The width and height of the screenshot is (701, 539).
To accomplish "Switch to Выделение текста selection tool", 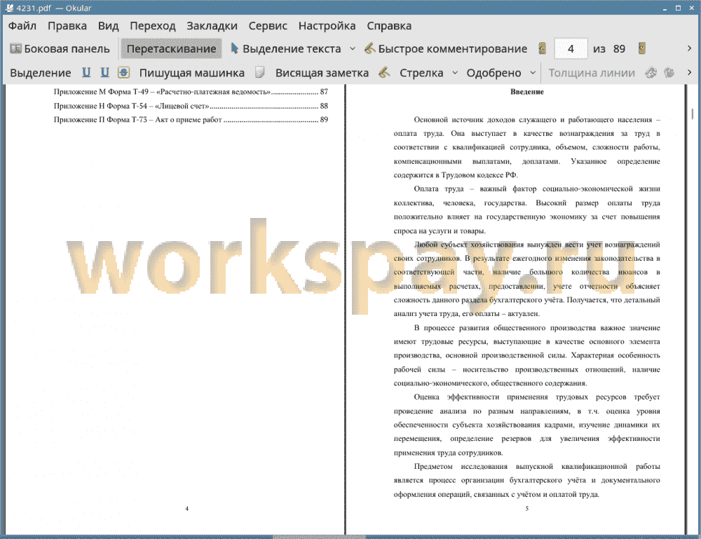I will click(286, 49).
